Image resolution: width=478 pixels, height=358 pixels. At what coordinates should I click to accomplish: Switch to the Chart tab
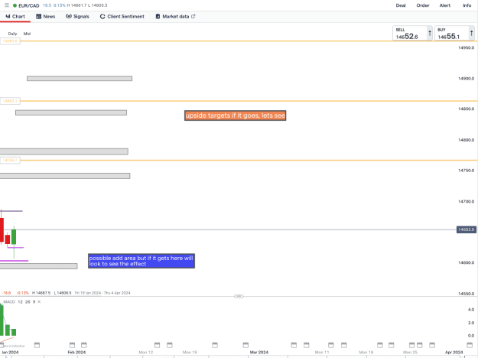15,17
